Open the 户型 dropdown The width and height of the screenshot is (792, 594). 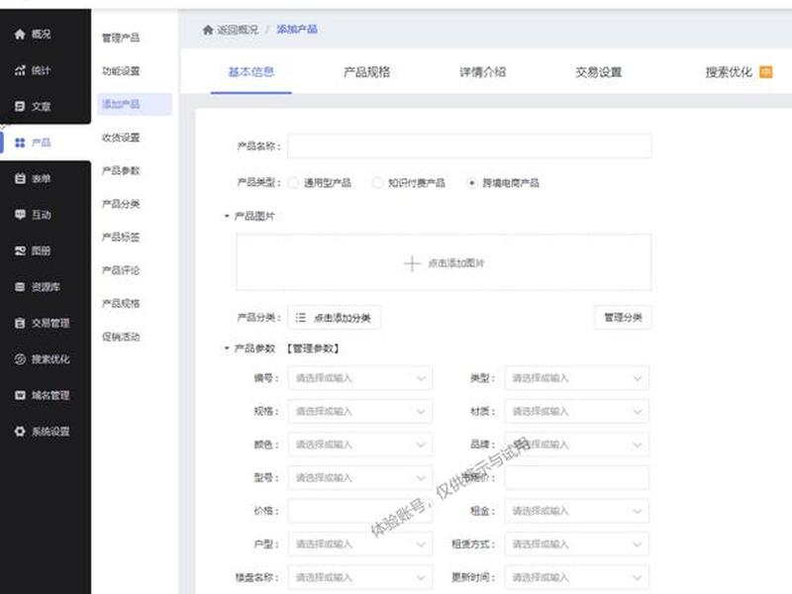[360, 544]
